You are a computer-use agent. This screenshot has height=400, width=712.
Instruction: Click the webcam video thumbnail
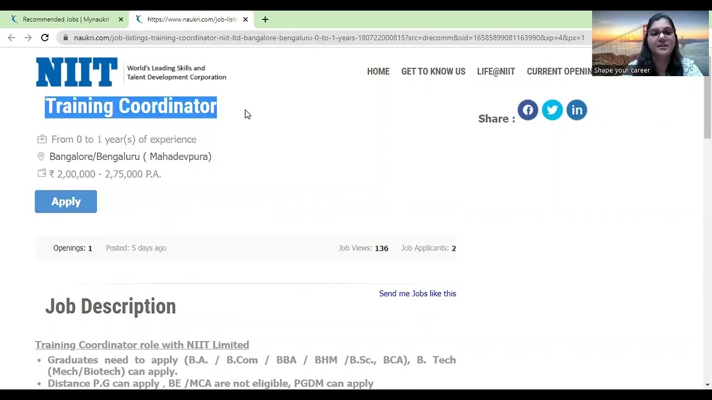(x=650, y=43)
